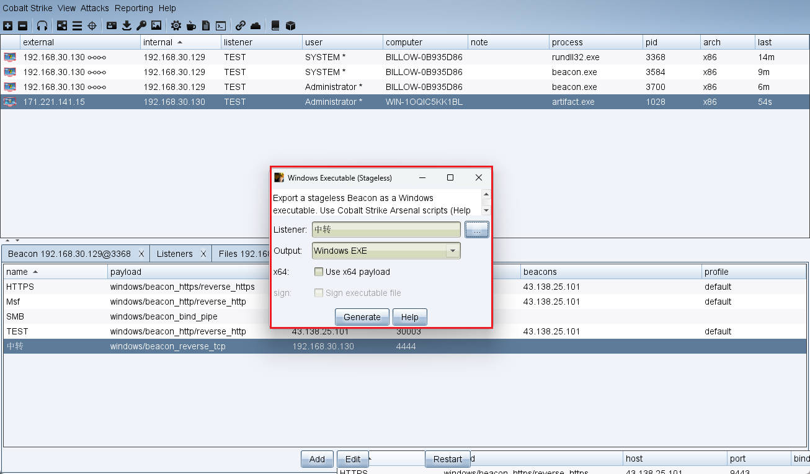This screenshot has width=810, height=474.
Task: Click the session icon of artifact.exe row
Action: [x=10, y=102]
